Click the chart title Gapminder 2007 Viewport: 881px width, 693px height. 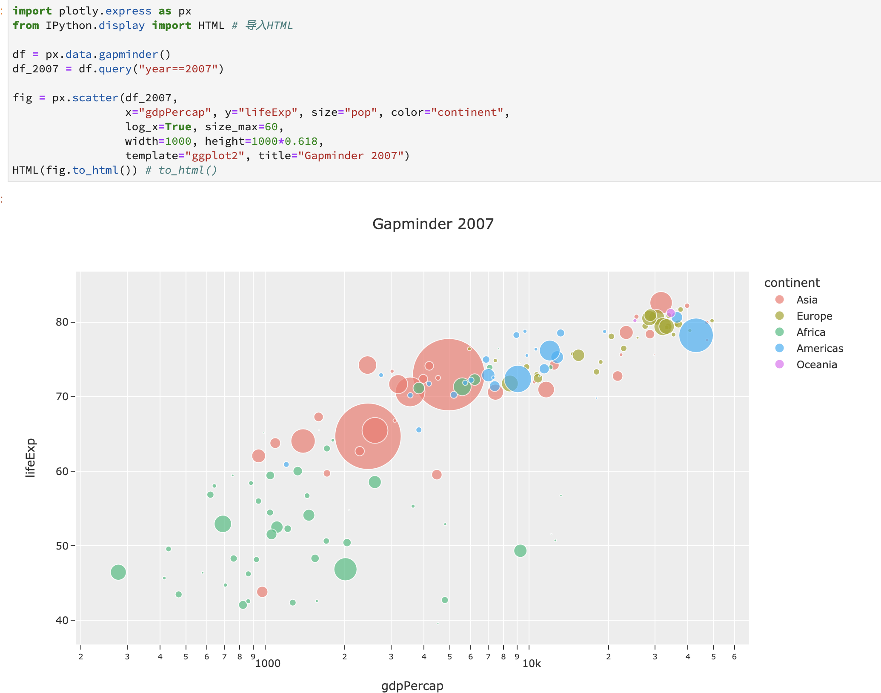[x=433, y=224]
